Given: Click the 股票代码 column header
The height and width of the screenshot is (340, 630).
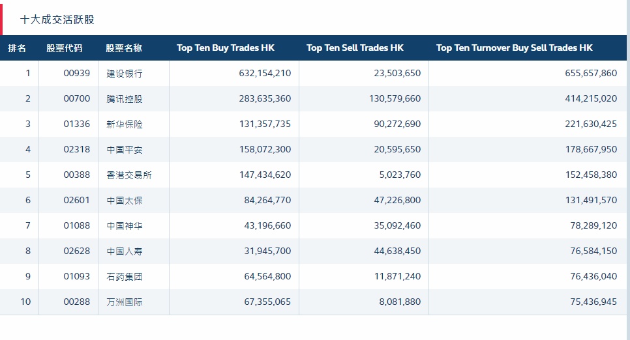Looking at the screenshot, I should pos(65,48).
